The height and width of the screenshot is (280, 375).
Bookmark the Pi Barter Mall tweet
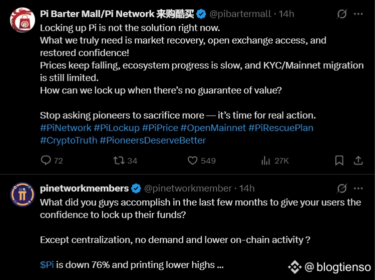pos(339,160)
